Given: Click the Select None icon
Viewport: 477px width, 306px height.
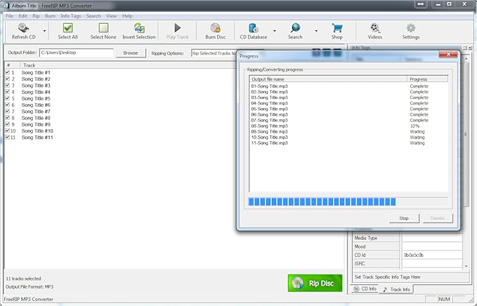Looking at the screenshot, I should (103, 31).
